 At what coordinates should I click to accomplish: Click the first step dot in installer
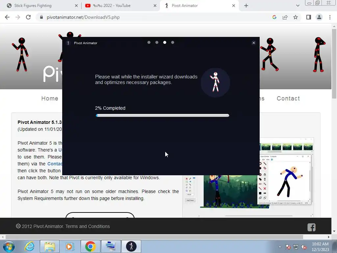149,42
